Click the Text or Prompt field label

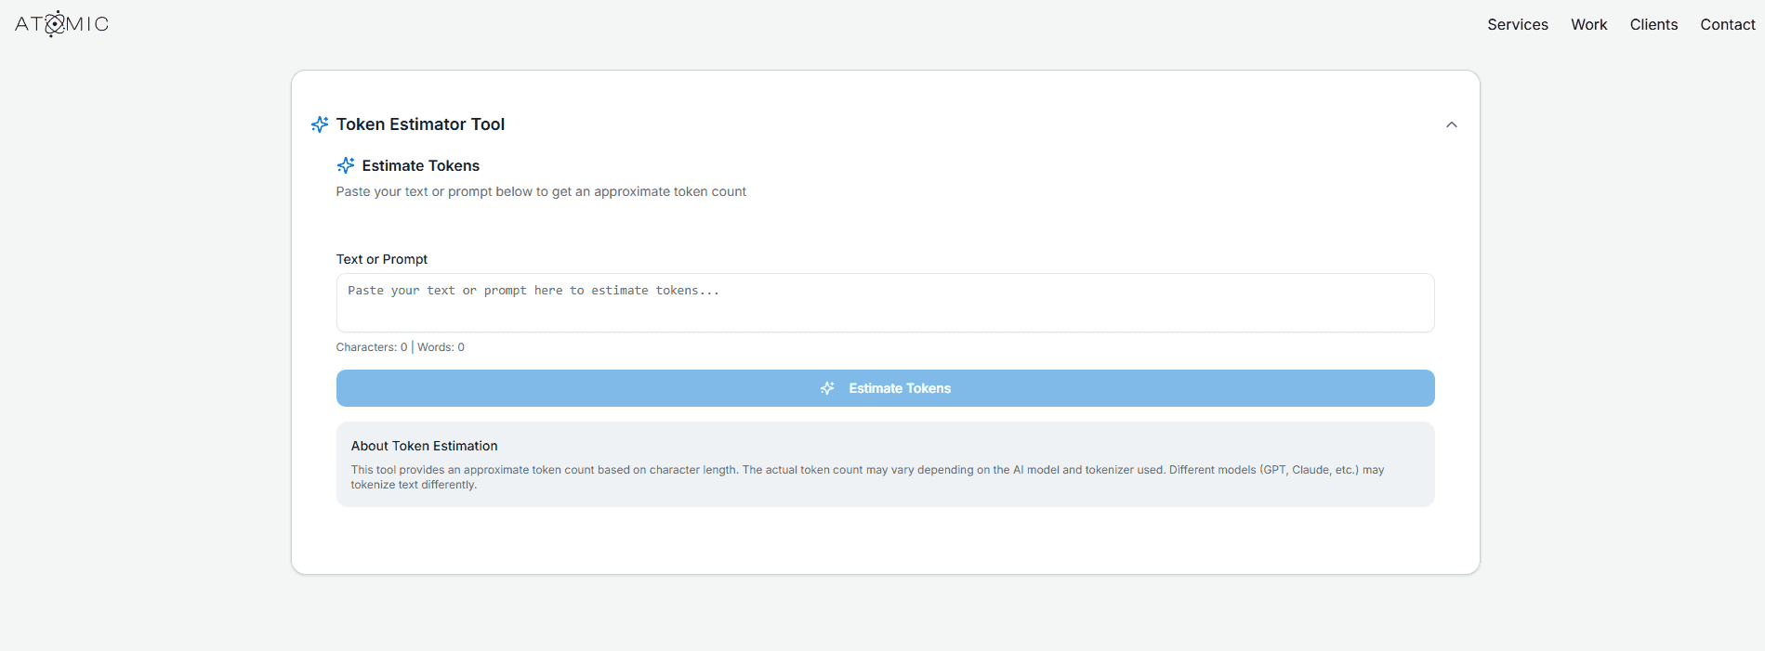[x=382, y=259]
